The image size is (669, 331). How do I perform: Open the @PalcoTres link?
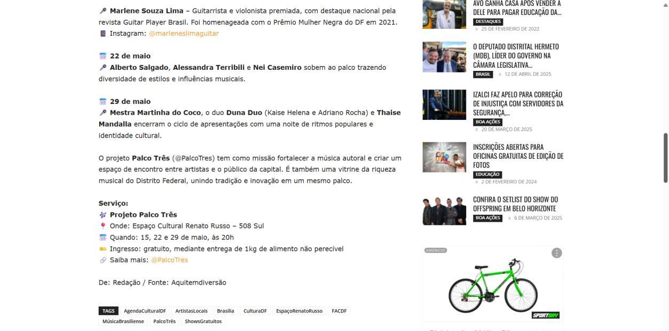point(169,260)
